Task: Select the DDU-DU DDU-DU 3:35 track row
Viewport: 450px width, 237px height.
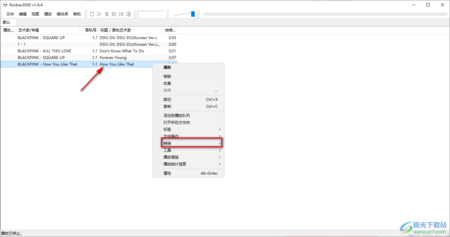Action: [x=89, y=38]
